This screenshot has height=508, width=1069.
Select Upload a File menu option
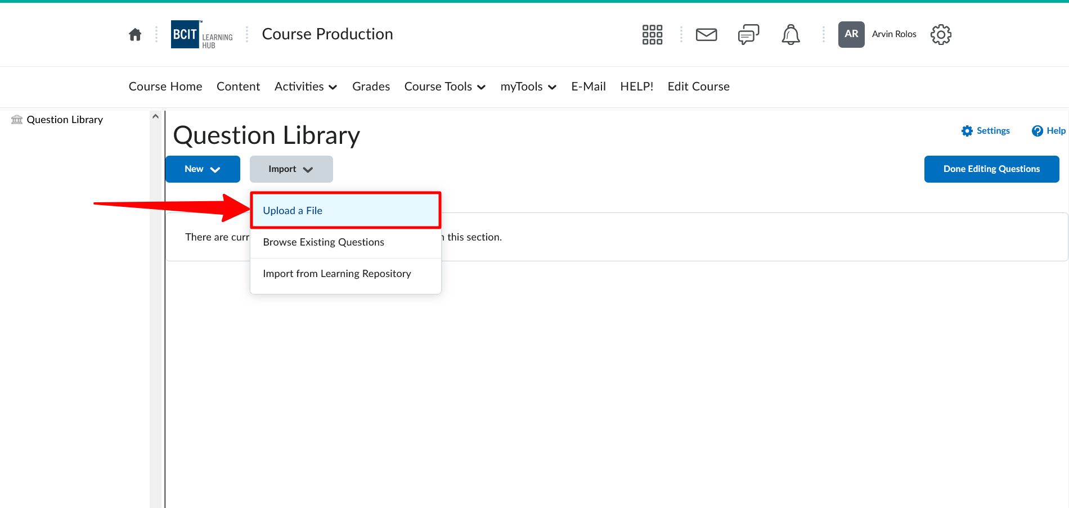point(293,211)
